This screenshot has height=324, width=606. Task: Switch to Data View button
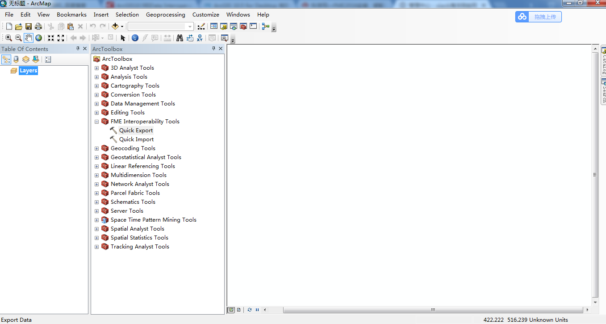pos(231,310)
